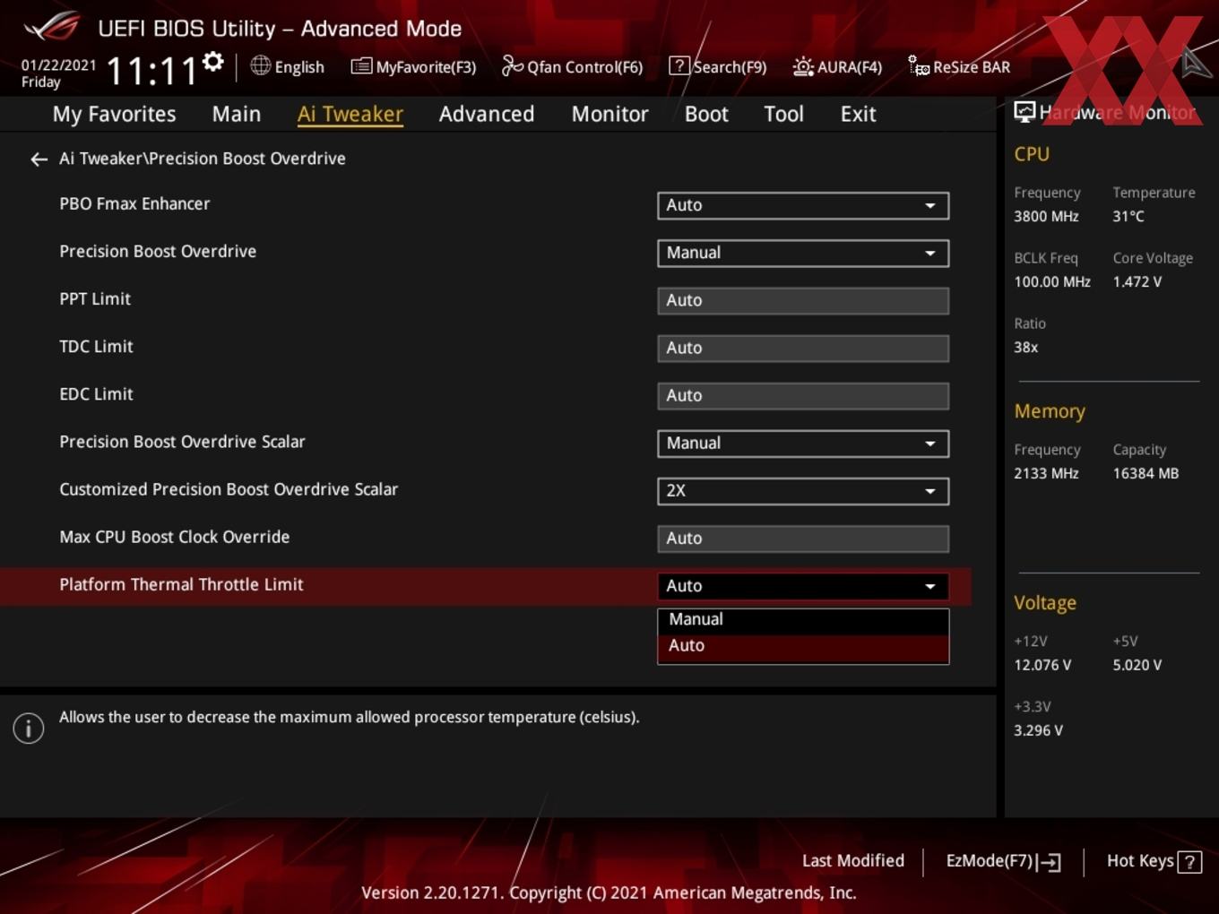Choose Auto in the open dropdown list
Screen dimensions: 1219x914
coord(803,646)
